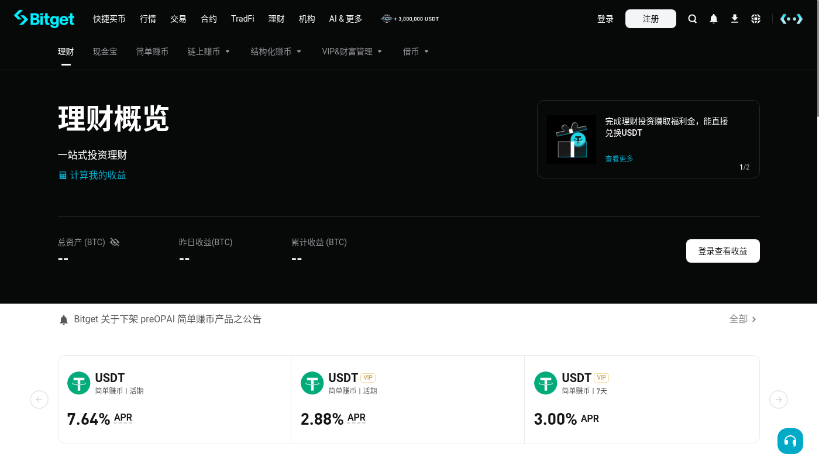This screenshot has width=819, height=468.
Task: Click the 7.64% APR value
Action: 89,419
